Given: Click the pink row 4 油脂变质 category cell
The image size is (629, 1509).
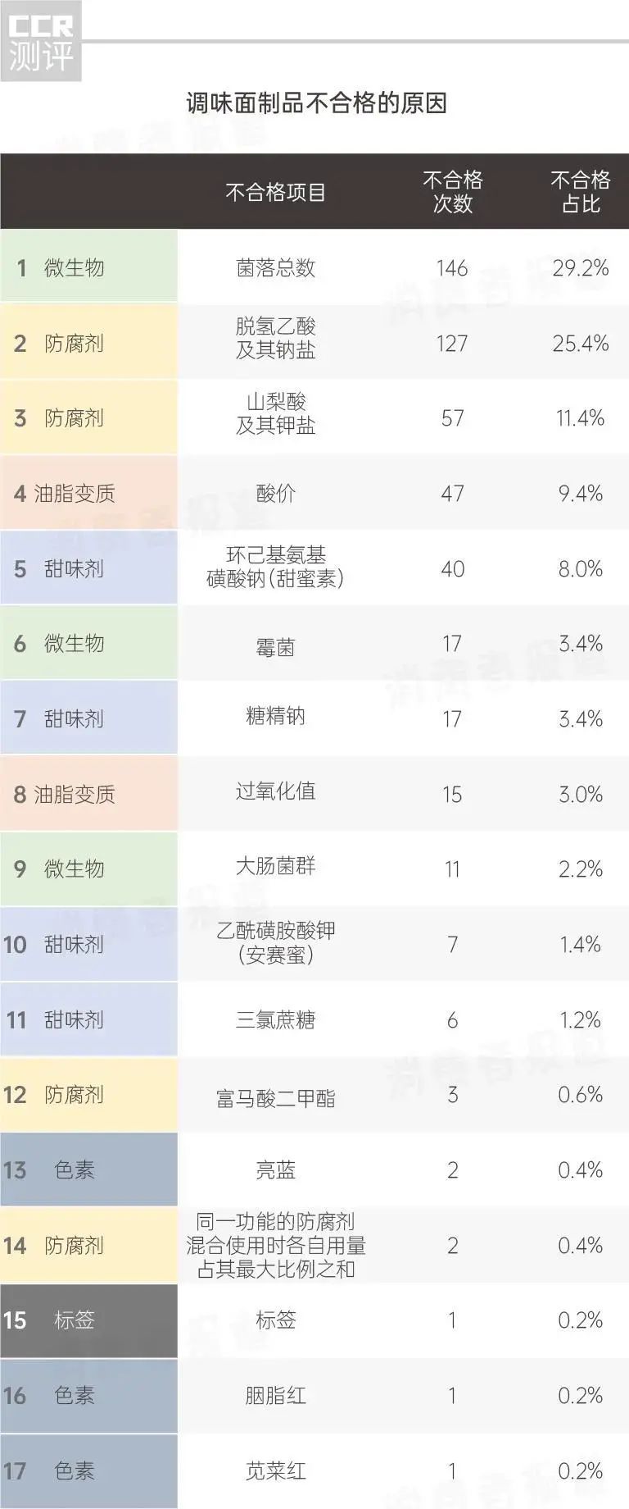Looking at the screenshot, I should pyautogui.click(x=88, y=494).
